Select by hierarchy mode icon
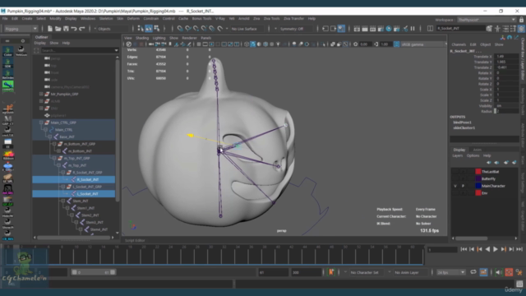 tap(141, 29)
